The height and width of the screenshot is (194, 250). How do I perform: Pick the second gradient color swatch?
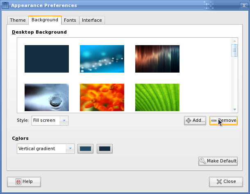pos(105,148)
